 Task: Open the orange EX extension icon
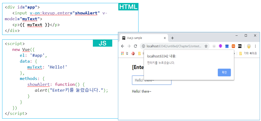[x=233, y=46]
